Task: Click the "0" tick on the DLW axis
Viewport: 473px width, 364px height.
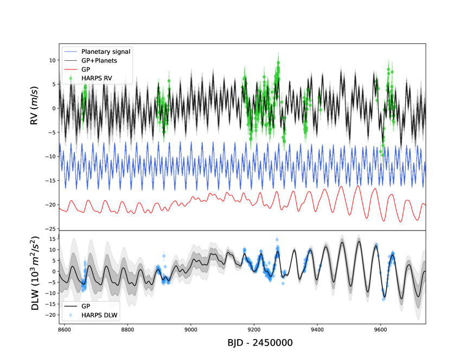Action: 54,272
